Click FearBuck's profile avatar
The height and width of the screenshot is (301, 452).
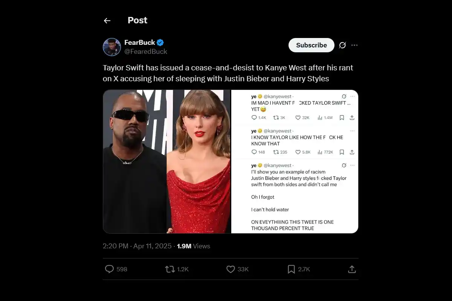(x=111, y=47)
